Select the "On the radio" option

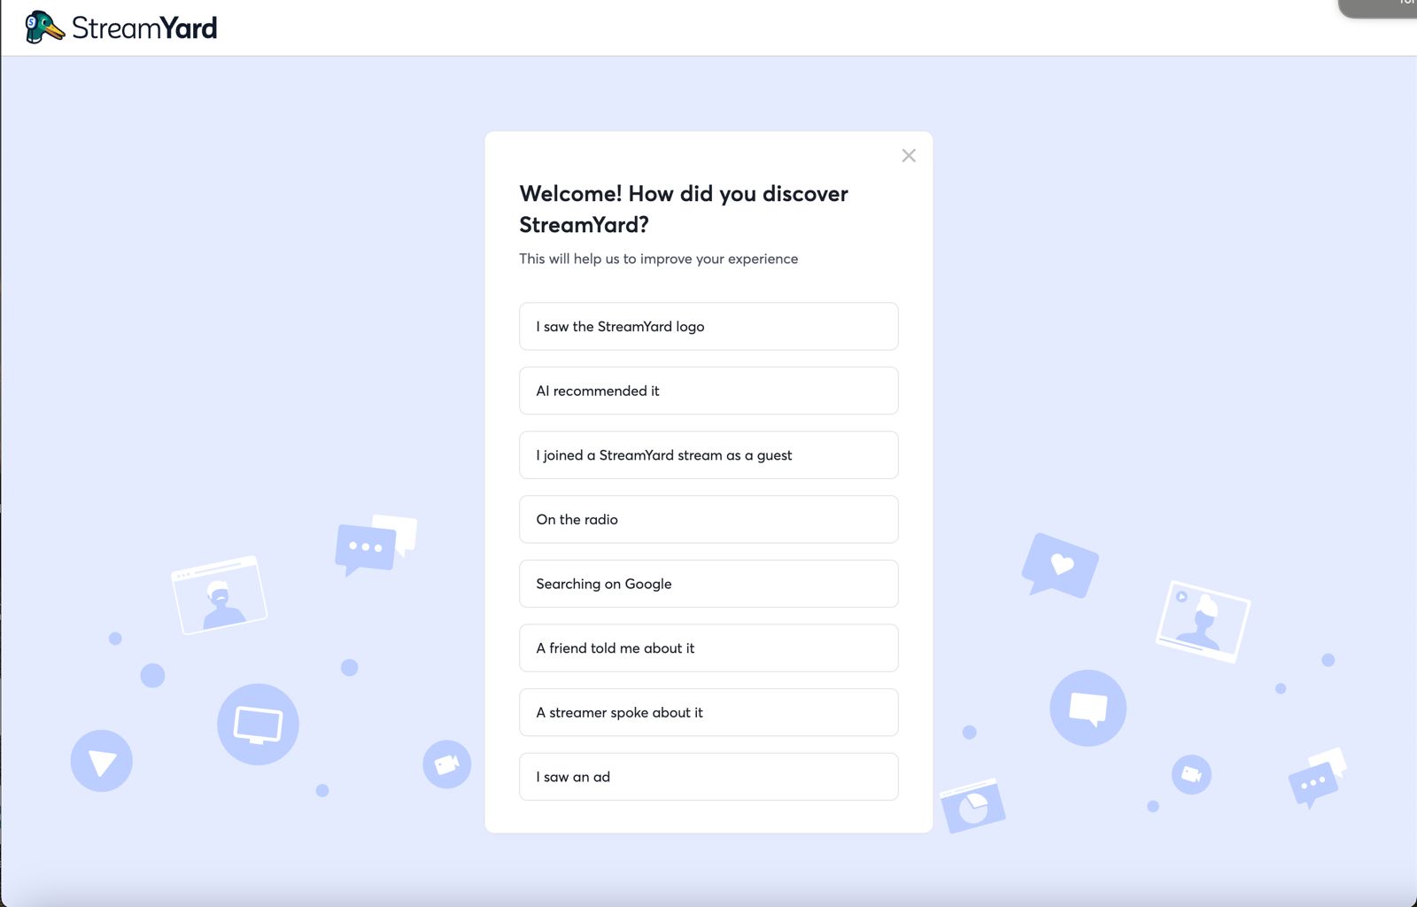[x=708, y=520]
